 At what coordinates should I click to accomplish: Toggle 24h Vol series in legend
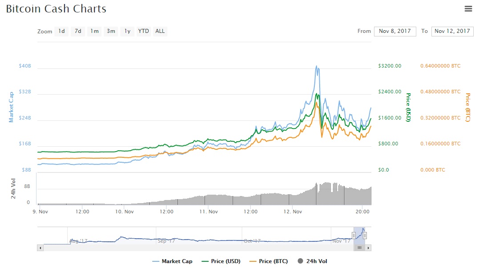point(312,261)
